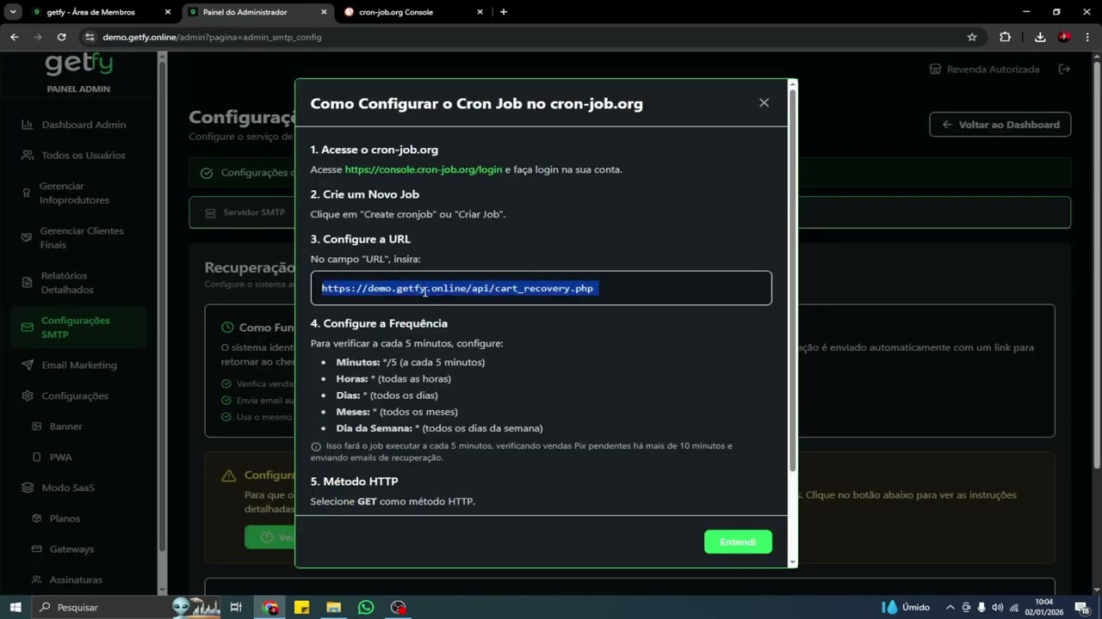Open the Email Marketing sidebar entry

pyautogui.click(x=79, y=365)
